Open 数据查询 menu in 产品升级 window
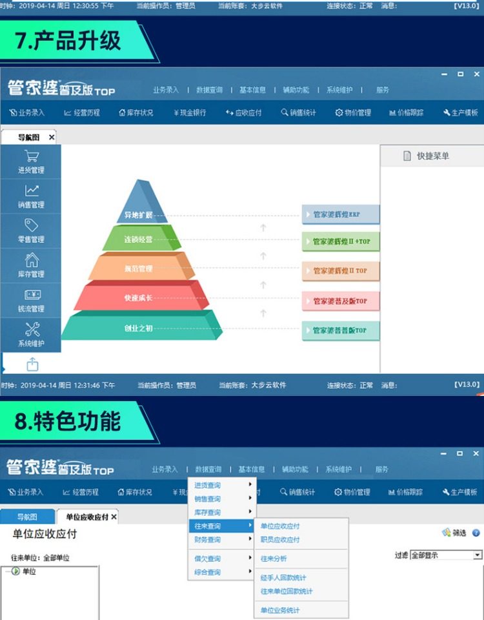 [209, 90]
